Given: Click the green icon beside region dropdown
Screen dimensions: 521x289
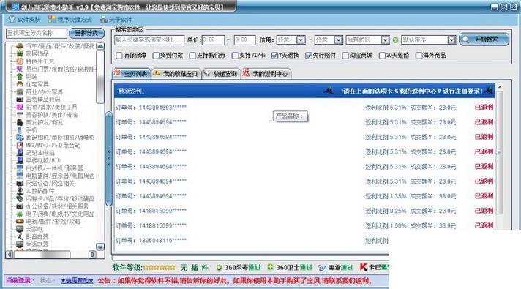Looking at the screenshot, I should [395, 40].
